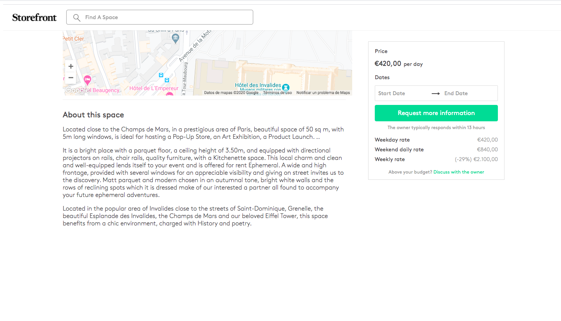The height and width of the screenshot is (321, 561).
Task: Click the lower blue bus stop icon
Action: coord(167,80)
